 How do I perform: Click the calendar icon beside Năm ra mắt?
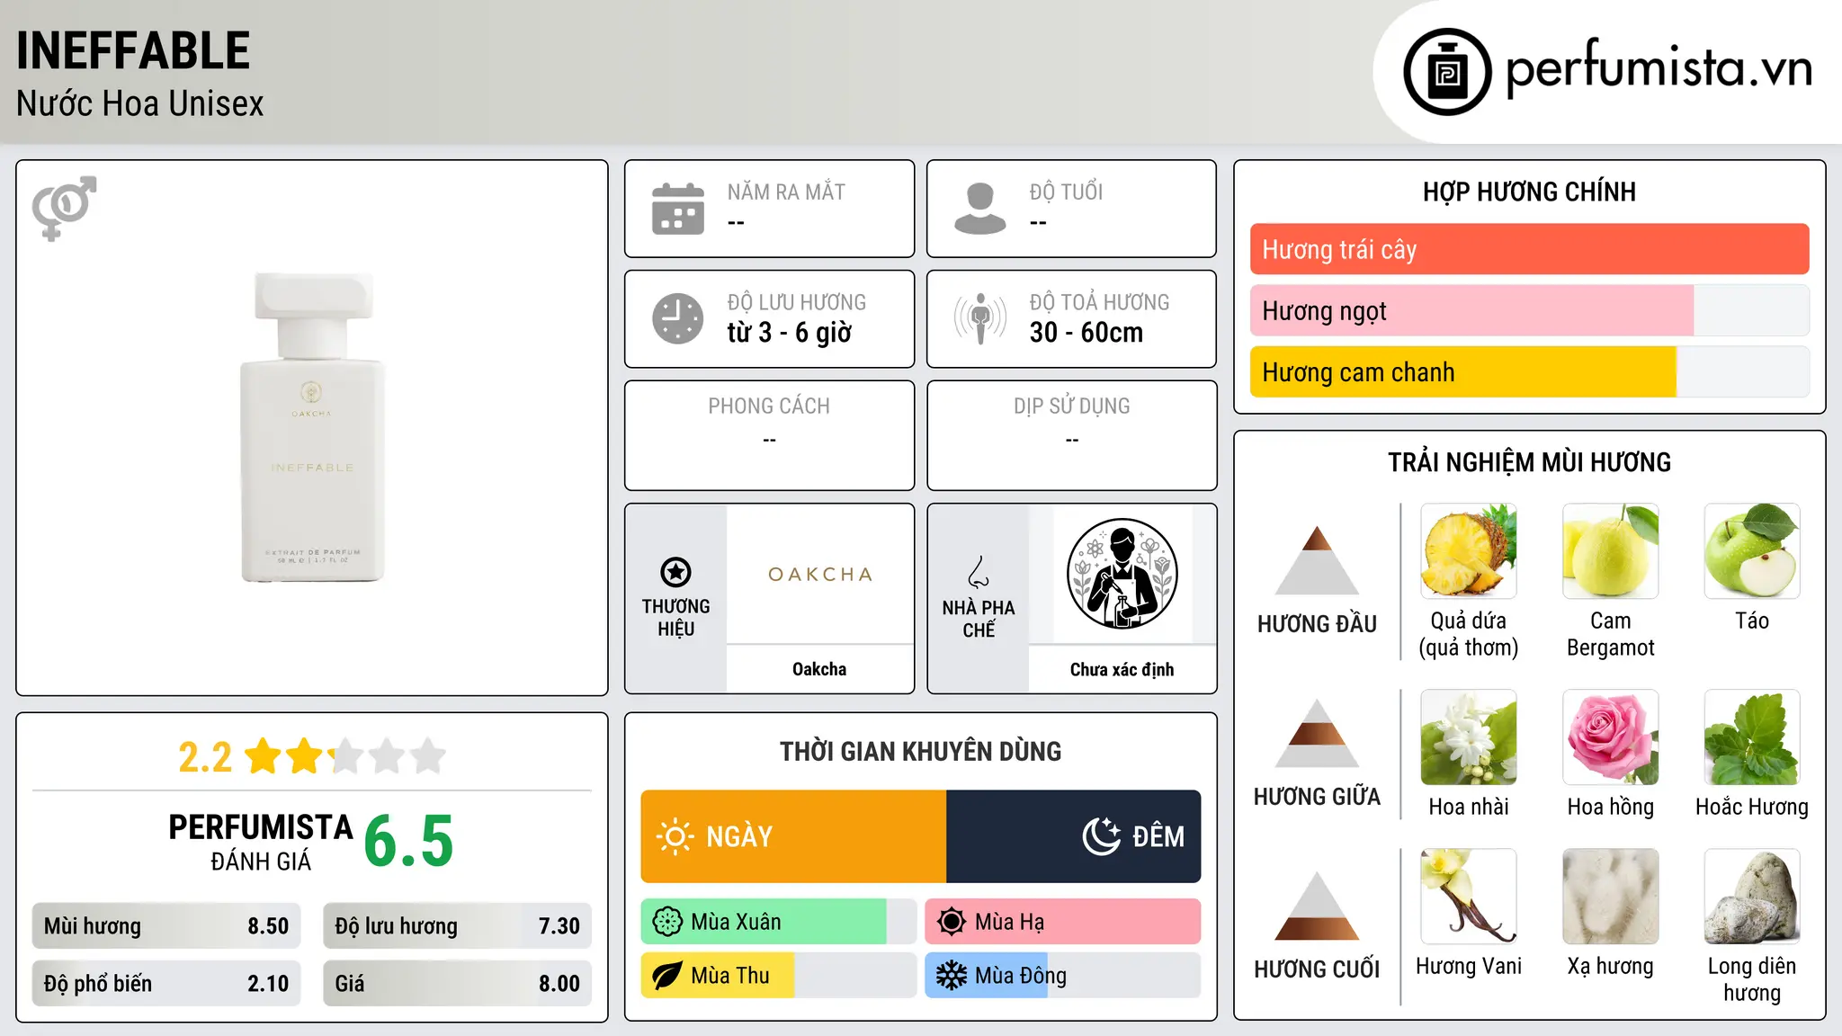point(678,209)
